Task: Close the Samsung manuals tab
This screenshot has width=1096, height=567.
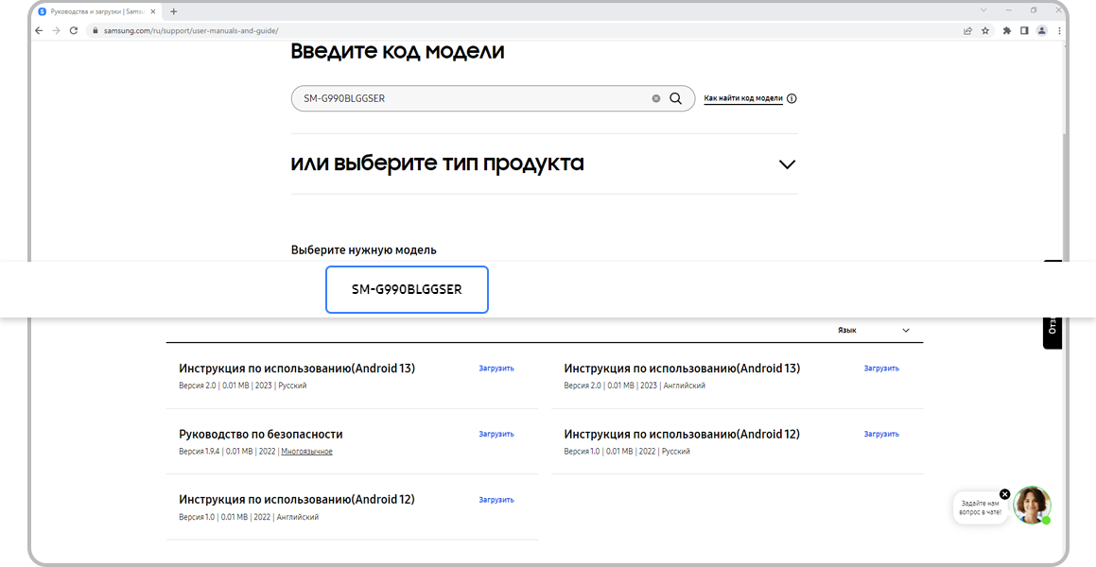Action: pos(153,11)
